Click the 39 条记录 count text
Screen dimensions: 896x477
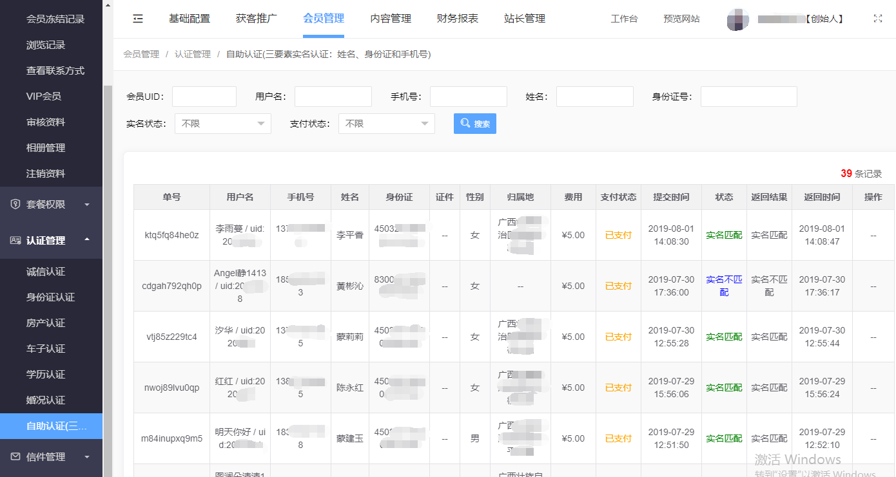[861, 174]
